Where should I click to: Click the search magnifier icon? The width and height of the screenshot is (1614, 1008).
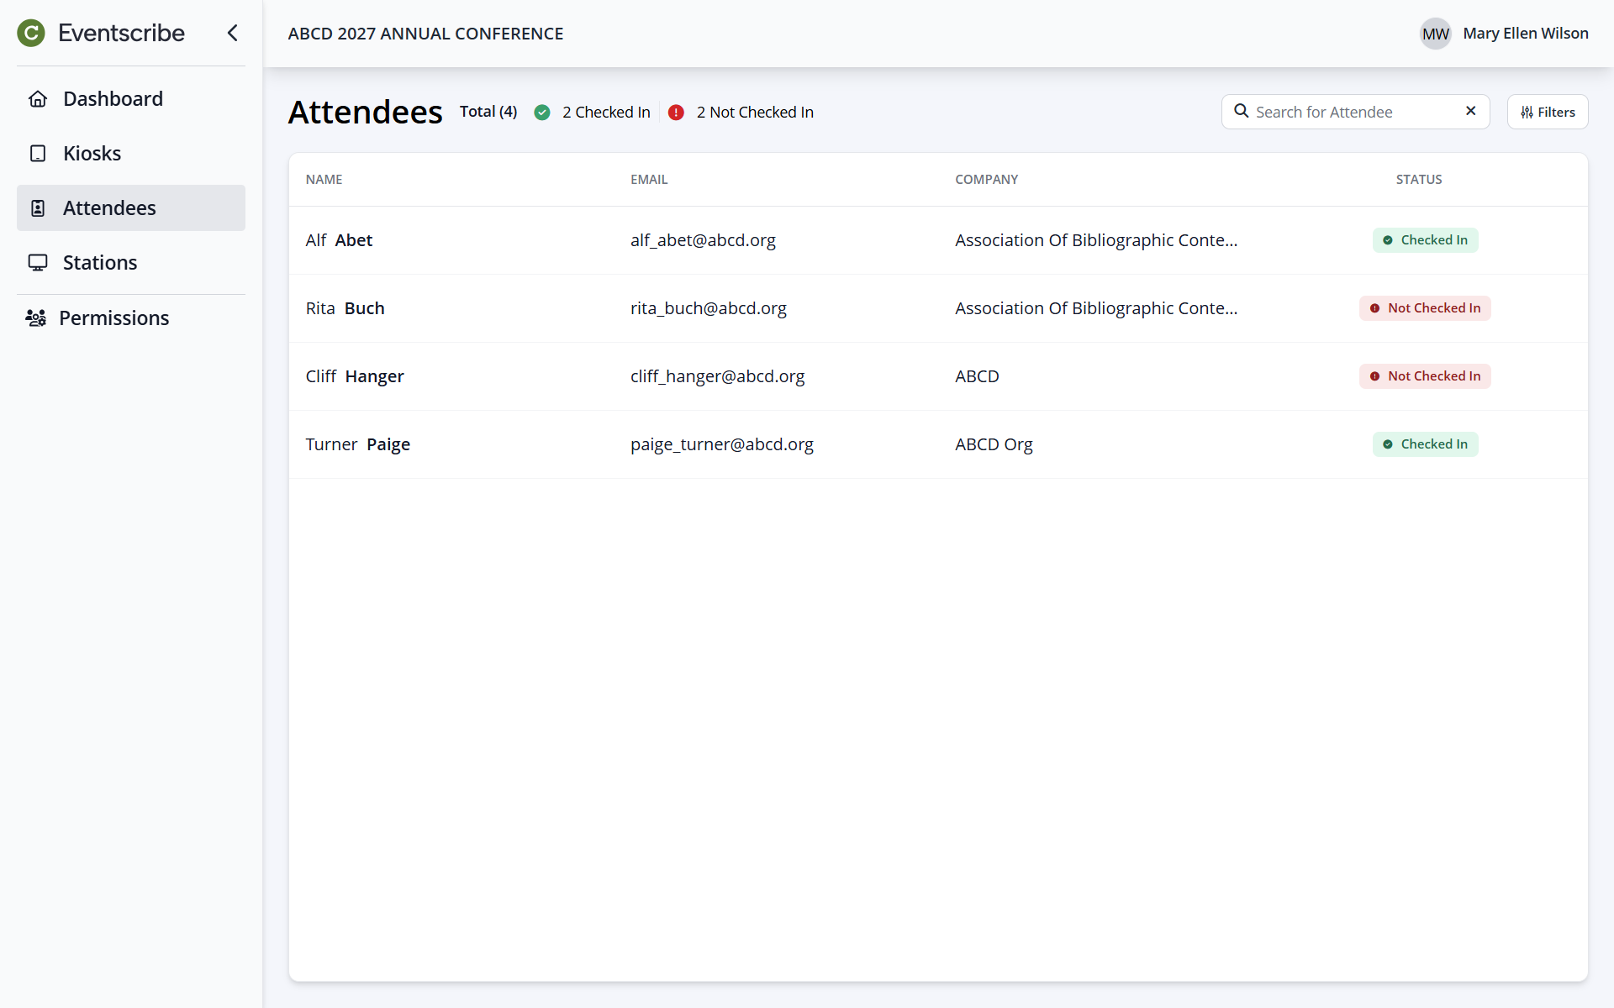[x=1241, y=111]
